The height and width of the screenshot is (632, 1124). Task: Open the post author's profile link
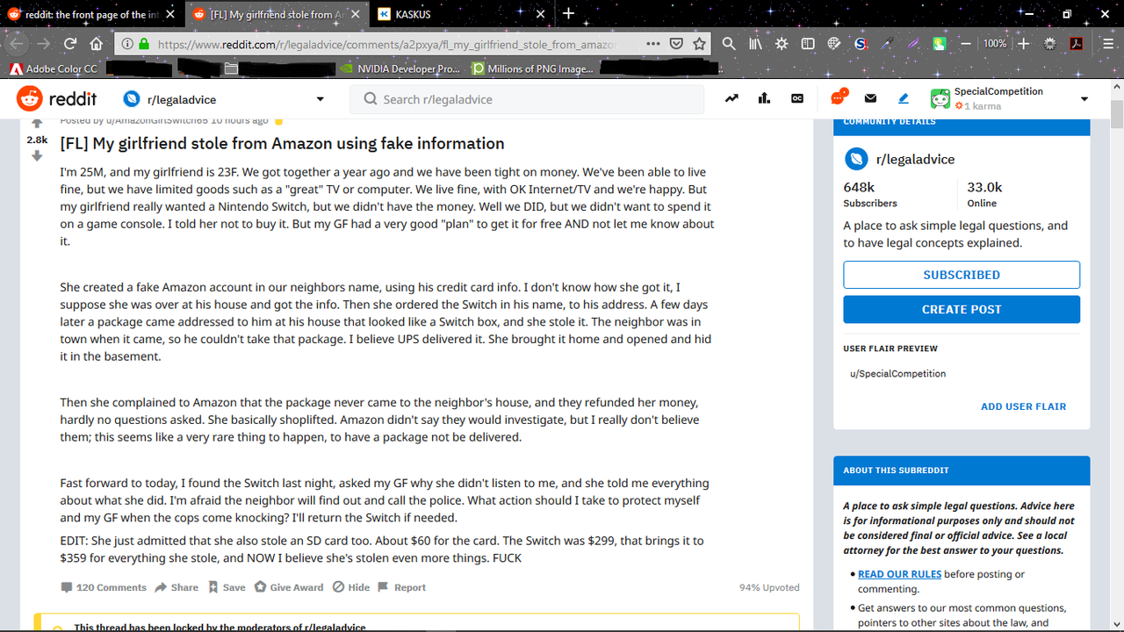(x=157, y=121)
